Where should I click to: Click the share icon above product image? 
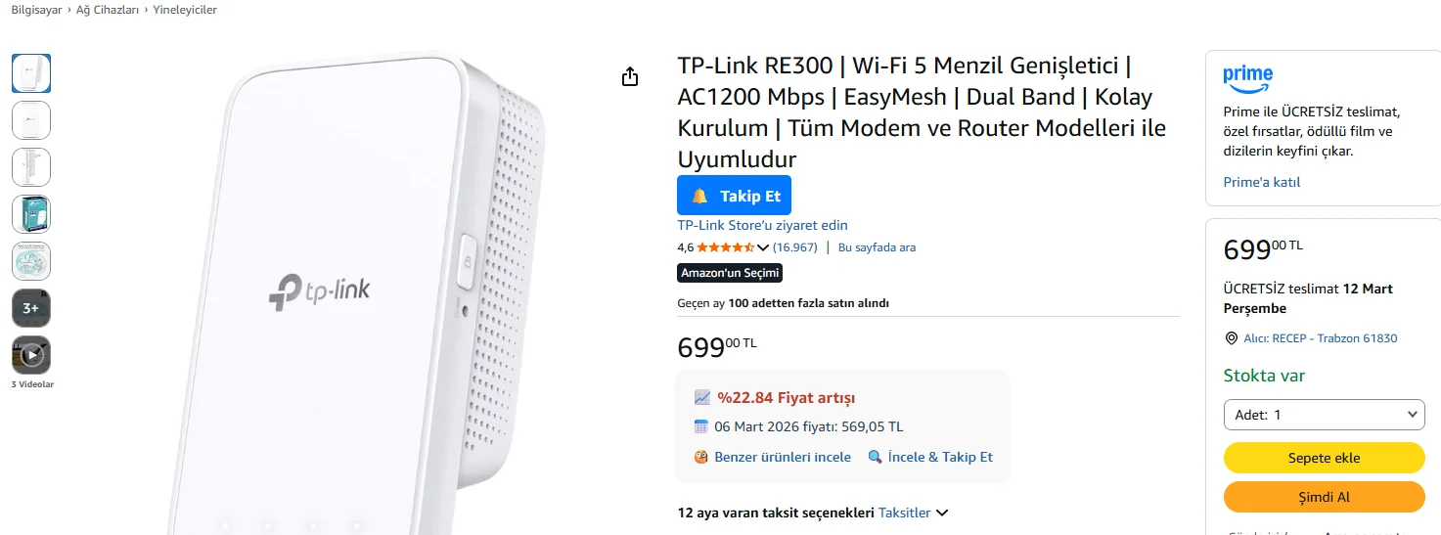[x=630, y=76]
